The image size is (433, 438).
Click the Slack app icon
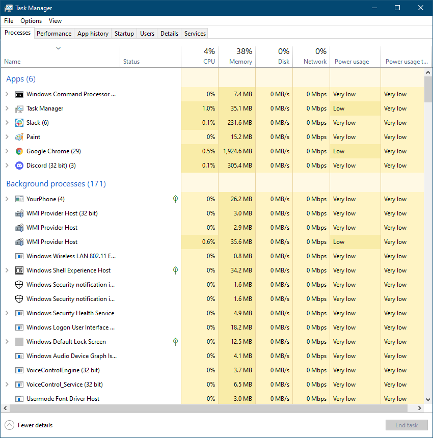(19, 123)
